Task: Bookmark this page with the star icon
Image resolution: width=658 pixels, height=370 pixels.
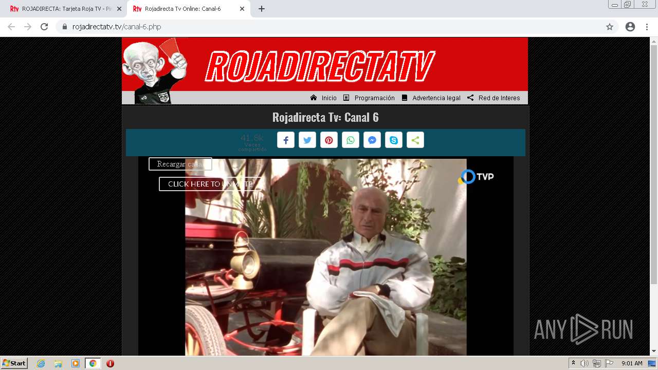Action: coord(610,27)
